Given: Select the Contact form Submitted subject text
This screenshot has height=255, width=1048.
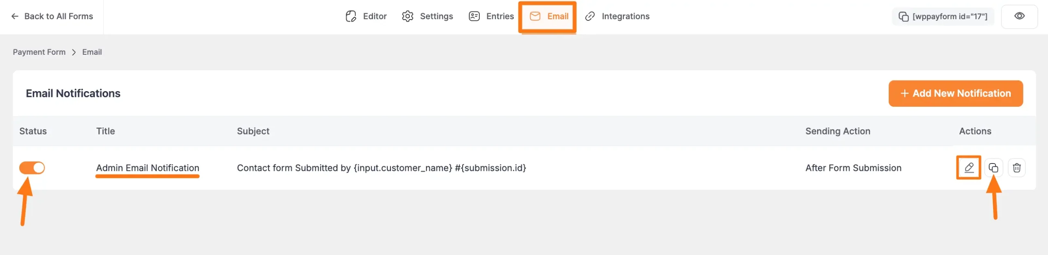Looking at the screenshot, I should pos(381,168).
